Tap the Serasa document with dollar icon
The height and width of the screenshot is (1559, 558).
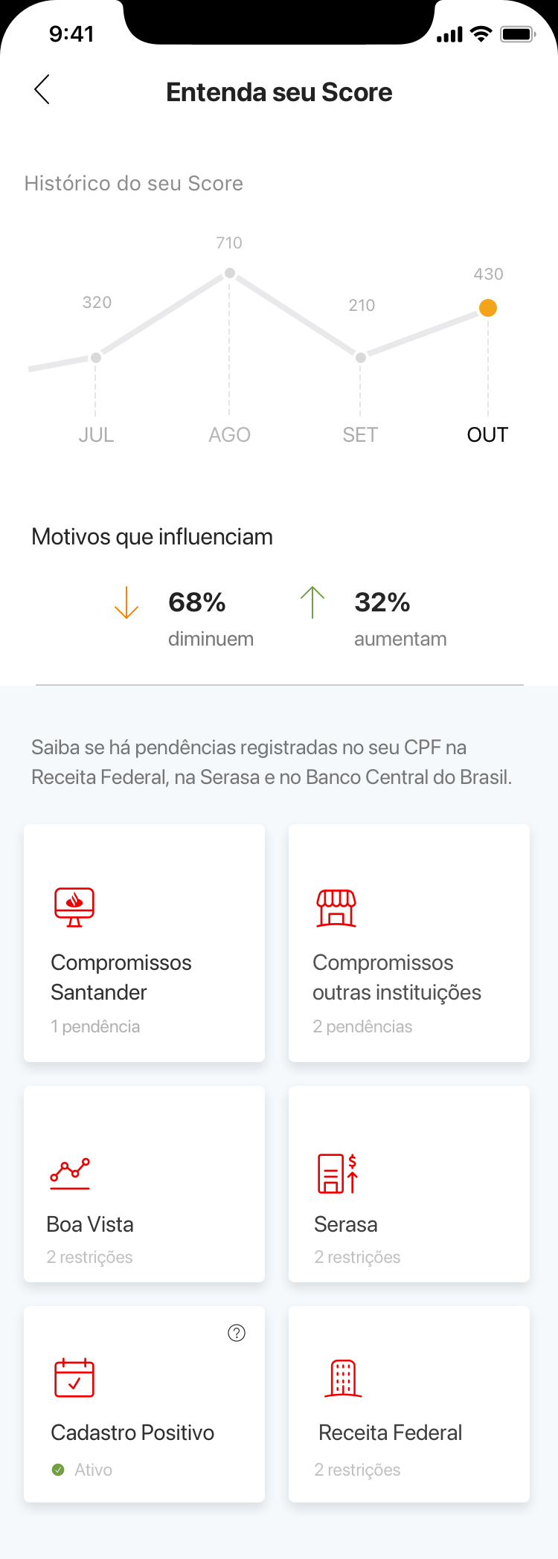[x=338, y=1173]
